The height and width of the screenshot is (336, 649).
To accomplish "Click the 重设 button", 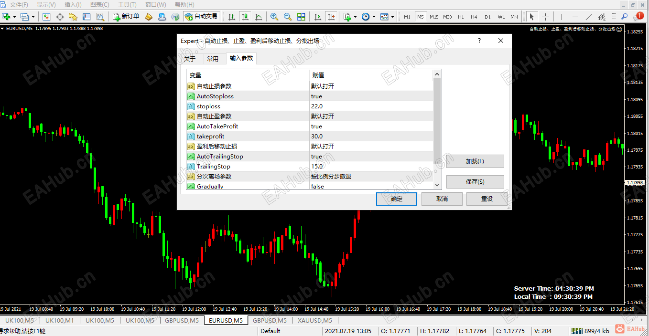I will (x=487, y=199).
